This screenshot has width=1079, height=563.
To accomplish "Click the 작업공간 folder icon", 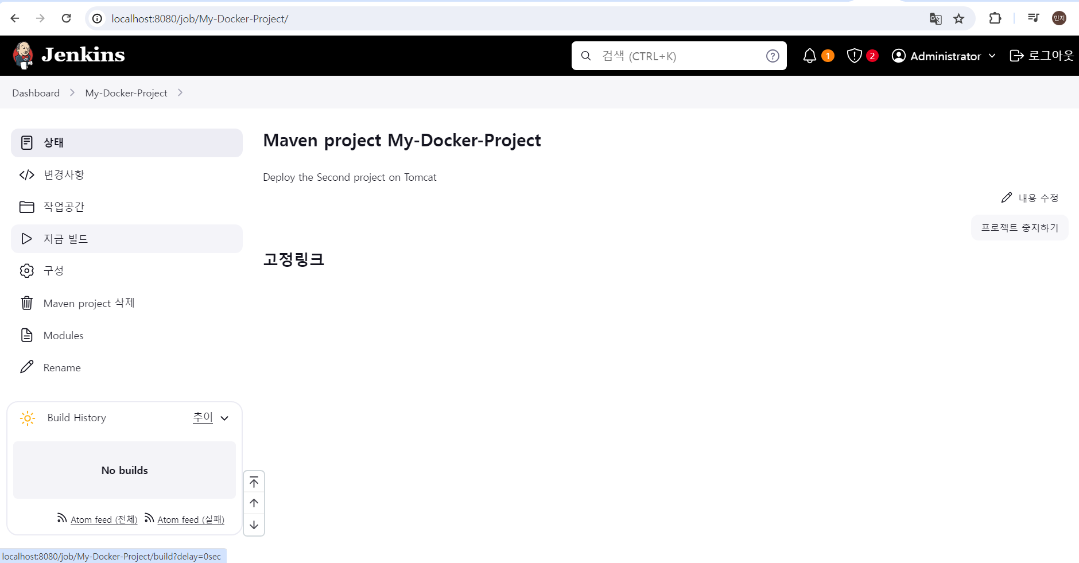I will [27, 207].
